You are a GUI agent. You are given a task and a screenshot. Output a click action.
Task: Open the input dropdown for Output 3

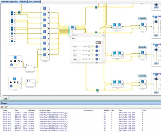coord(77,59)
